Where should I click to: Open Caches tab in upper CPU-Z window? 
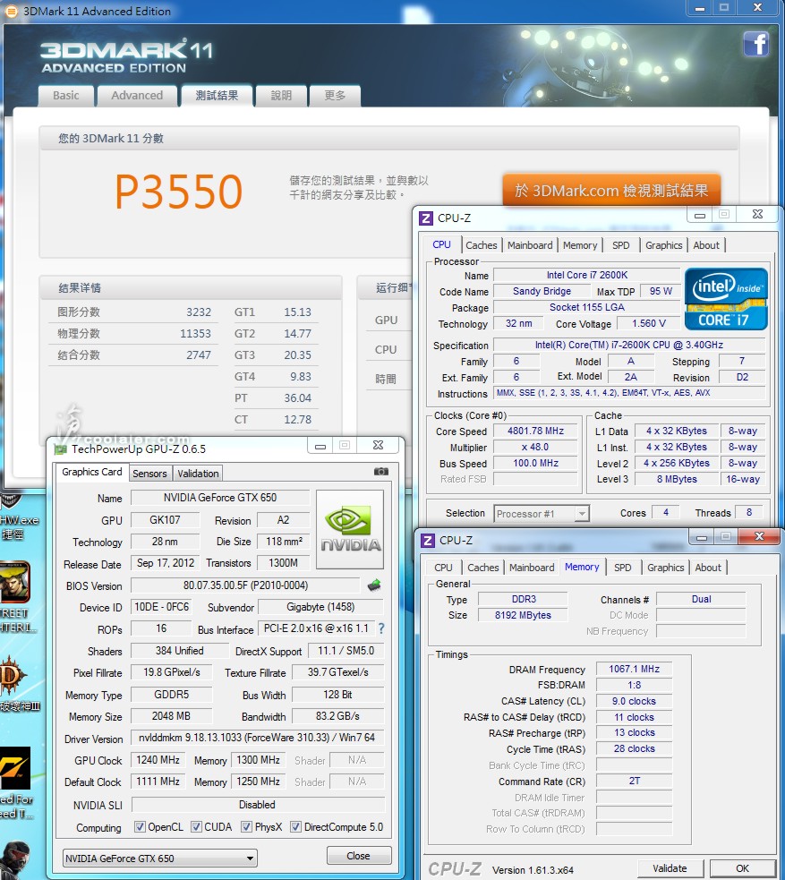coord(482,245)
